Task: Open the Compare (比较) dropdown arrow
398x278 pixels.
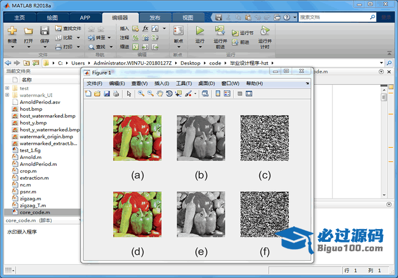Action: tap(78, 38)
